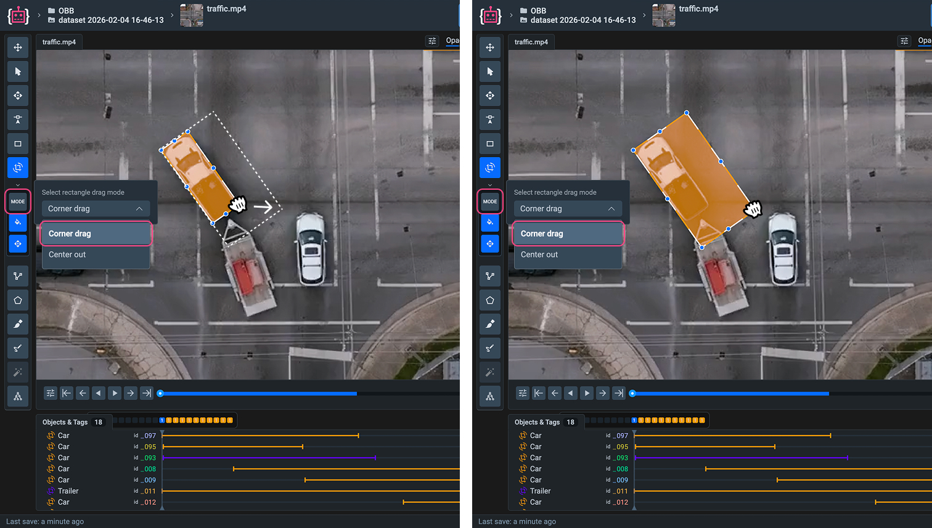Select the polygon tool in left panel
This screenshot has height=528, width=932.
coord(18,300)
